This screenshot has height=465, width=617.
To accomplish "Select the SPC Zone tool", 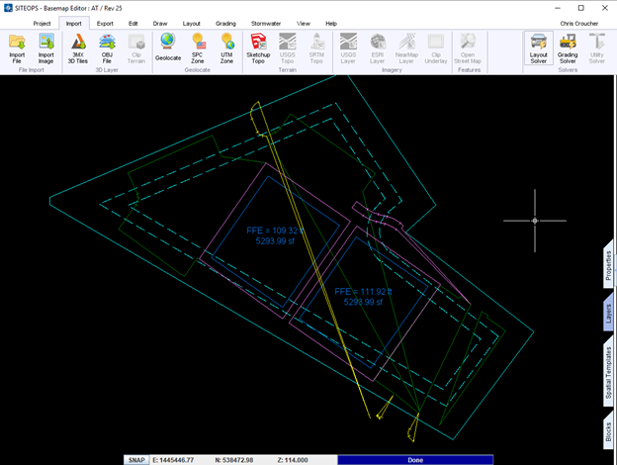I will click(x=198, y=46).
